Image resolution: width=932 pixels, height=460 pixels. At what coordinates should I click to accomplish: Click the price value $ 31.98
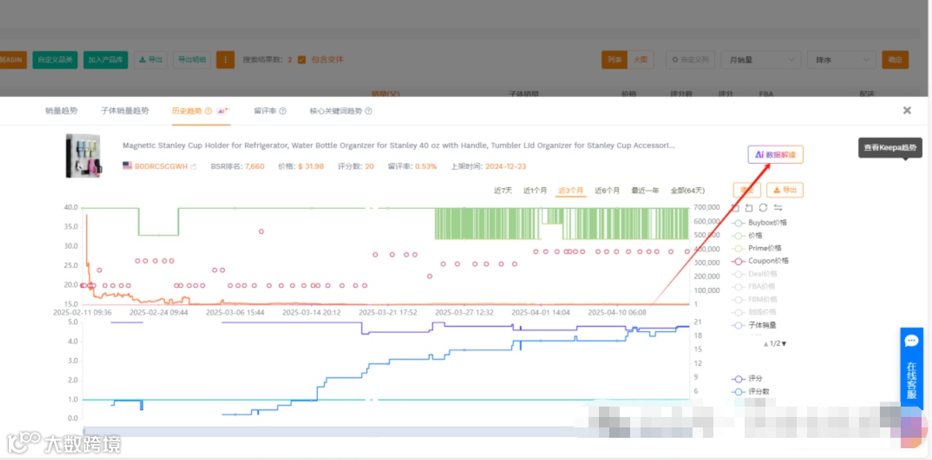point(311,167)
